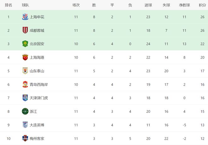Screen dimensions: 208x145
Task: Open the 上海申花 team name link
Action: coord(37,17)
